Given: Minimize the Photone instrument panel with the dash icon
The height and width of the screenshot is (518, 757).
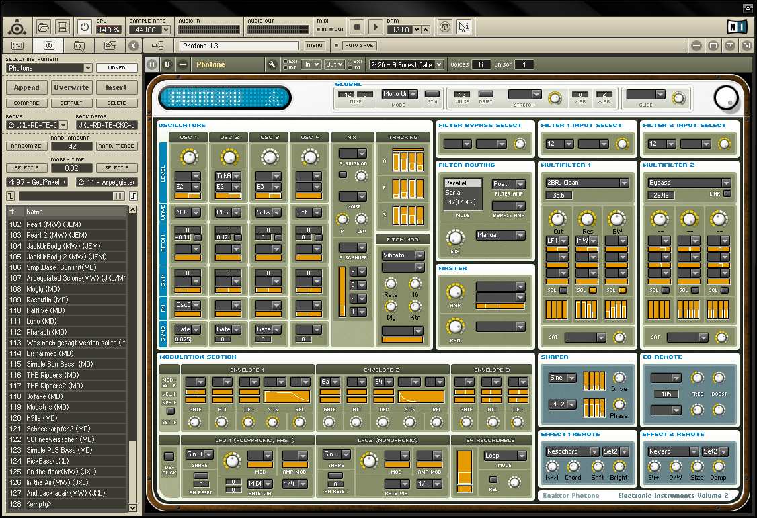Looking at the screenshot, I should (183, 64).
